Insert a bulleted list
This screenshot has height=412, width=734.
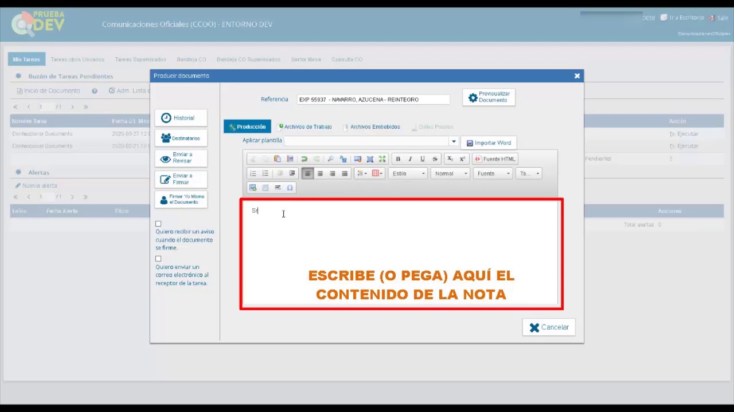[265, 173]
